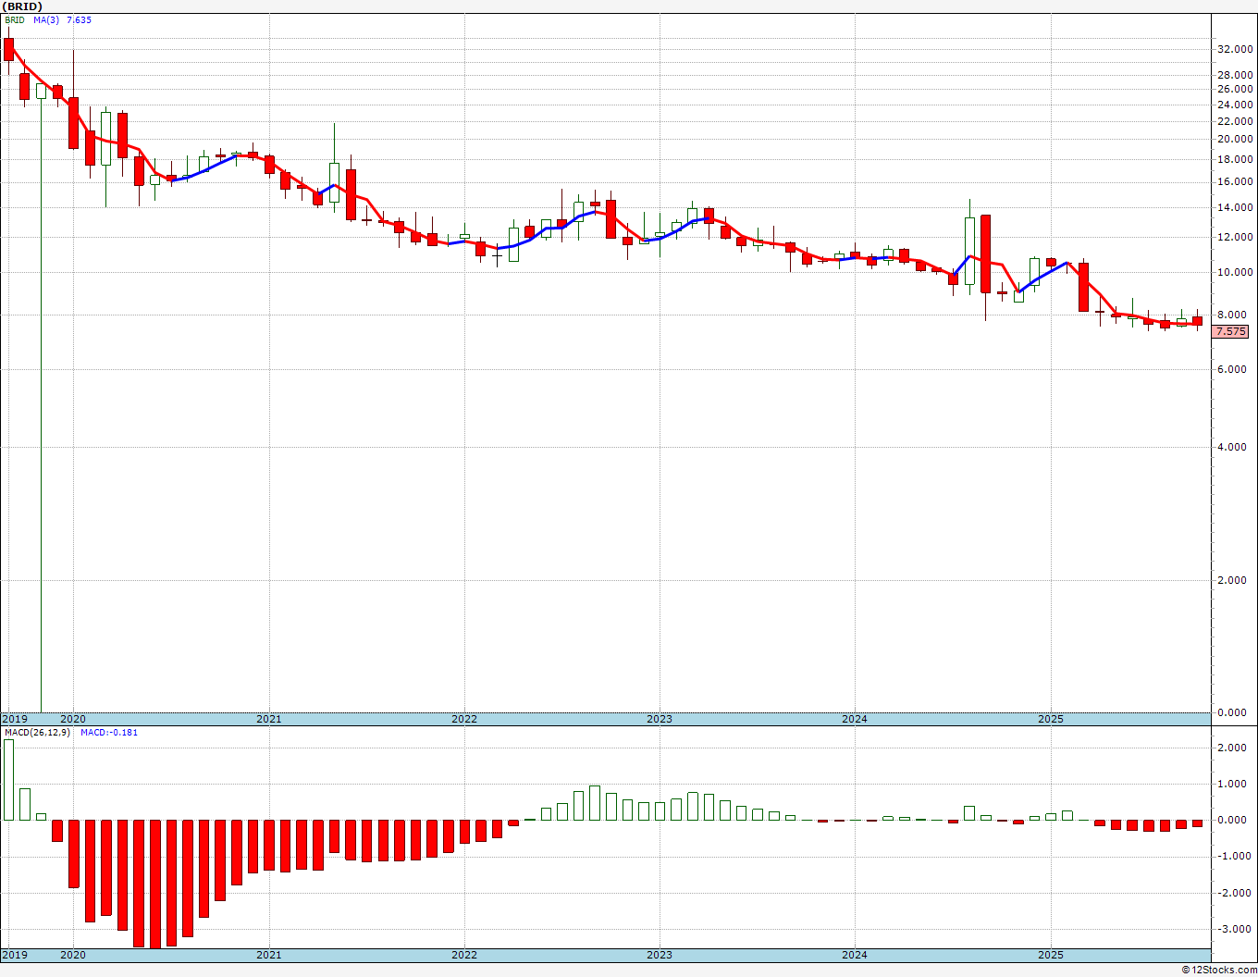Click the MACD:-0.181 value label
1258x977 pixels.
[x=109, y=733]
